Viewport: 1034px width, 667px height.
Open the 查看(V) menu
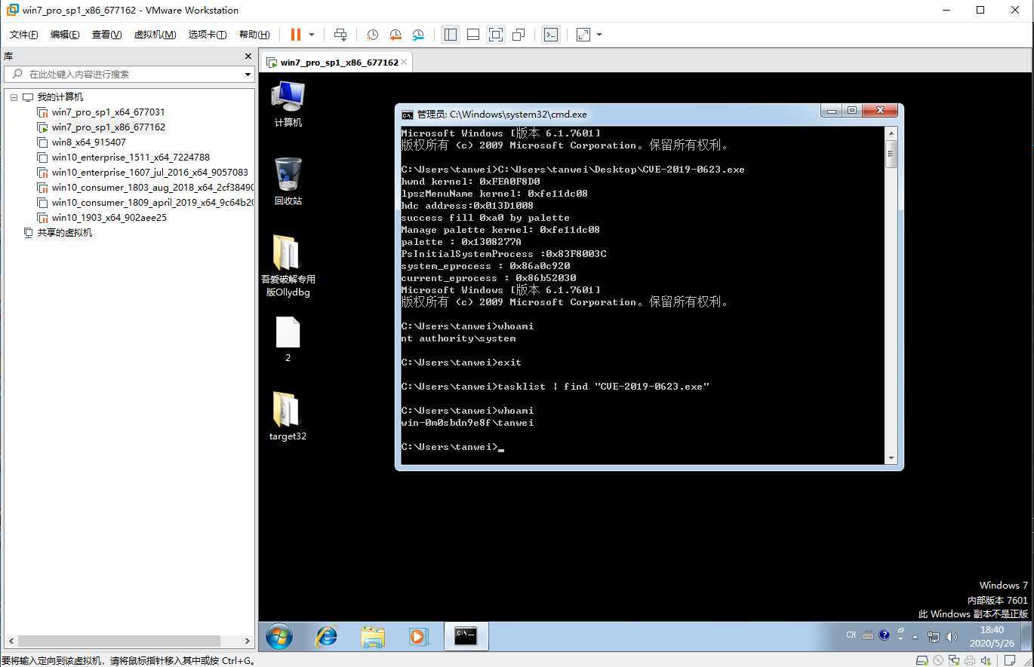pyautogui.click(x=106, y=35)
